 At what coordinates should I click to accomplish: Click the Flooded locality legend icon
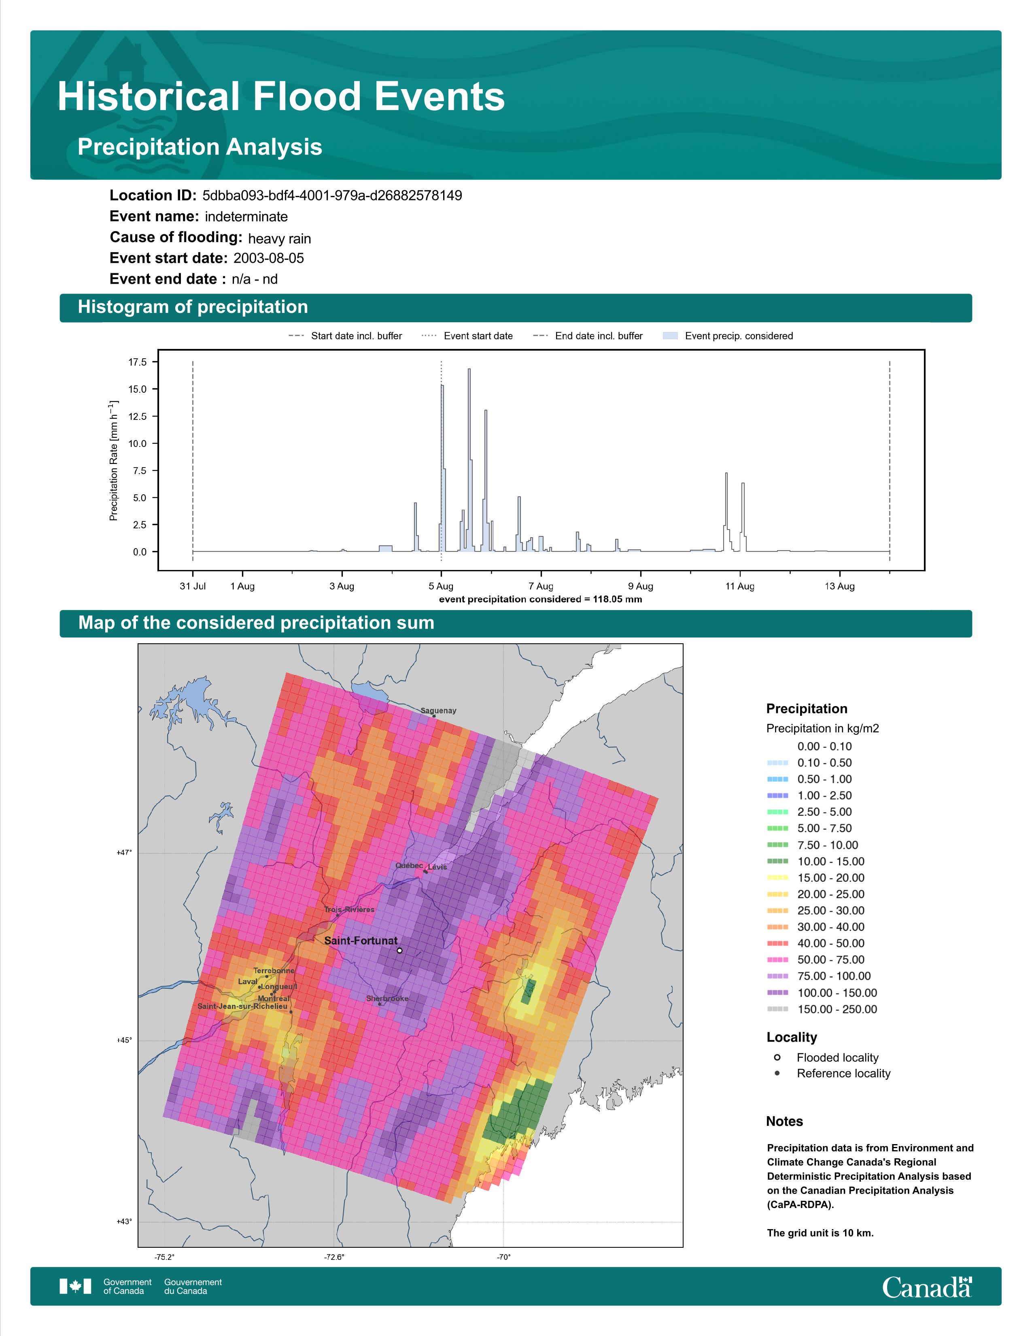click(777, 1057)
